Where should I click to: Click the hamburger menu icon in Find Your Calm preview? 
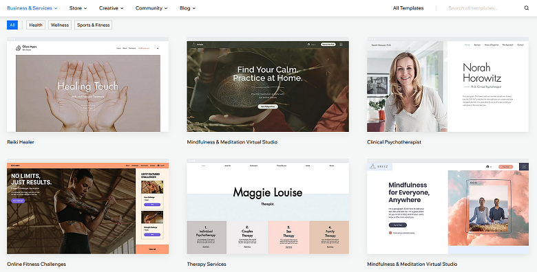tap(341, 45)
